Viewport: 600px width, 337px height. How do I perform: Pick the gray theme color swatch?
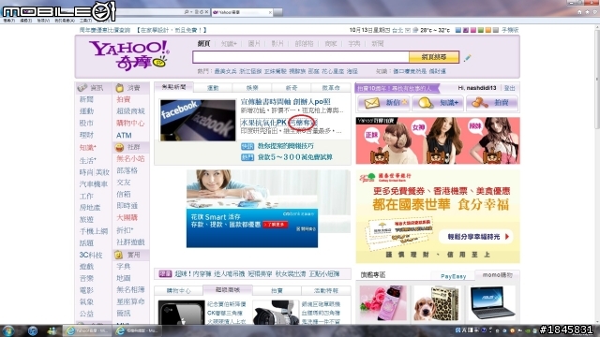click(496, 30)
